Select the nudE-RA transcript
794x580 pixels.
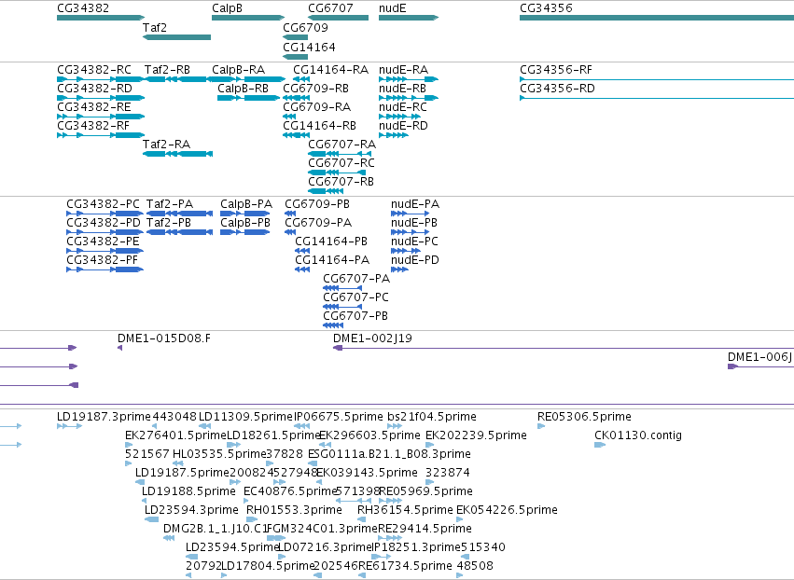tap(404, 69)
